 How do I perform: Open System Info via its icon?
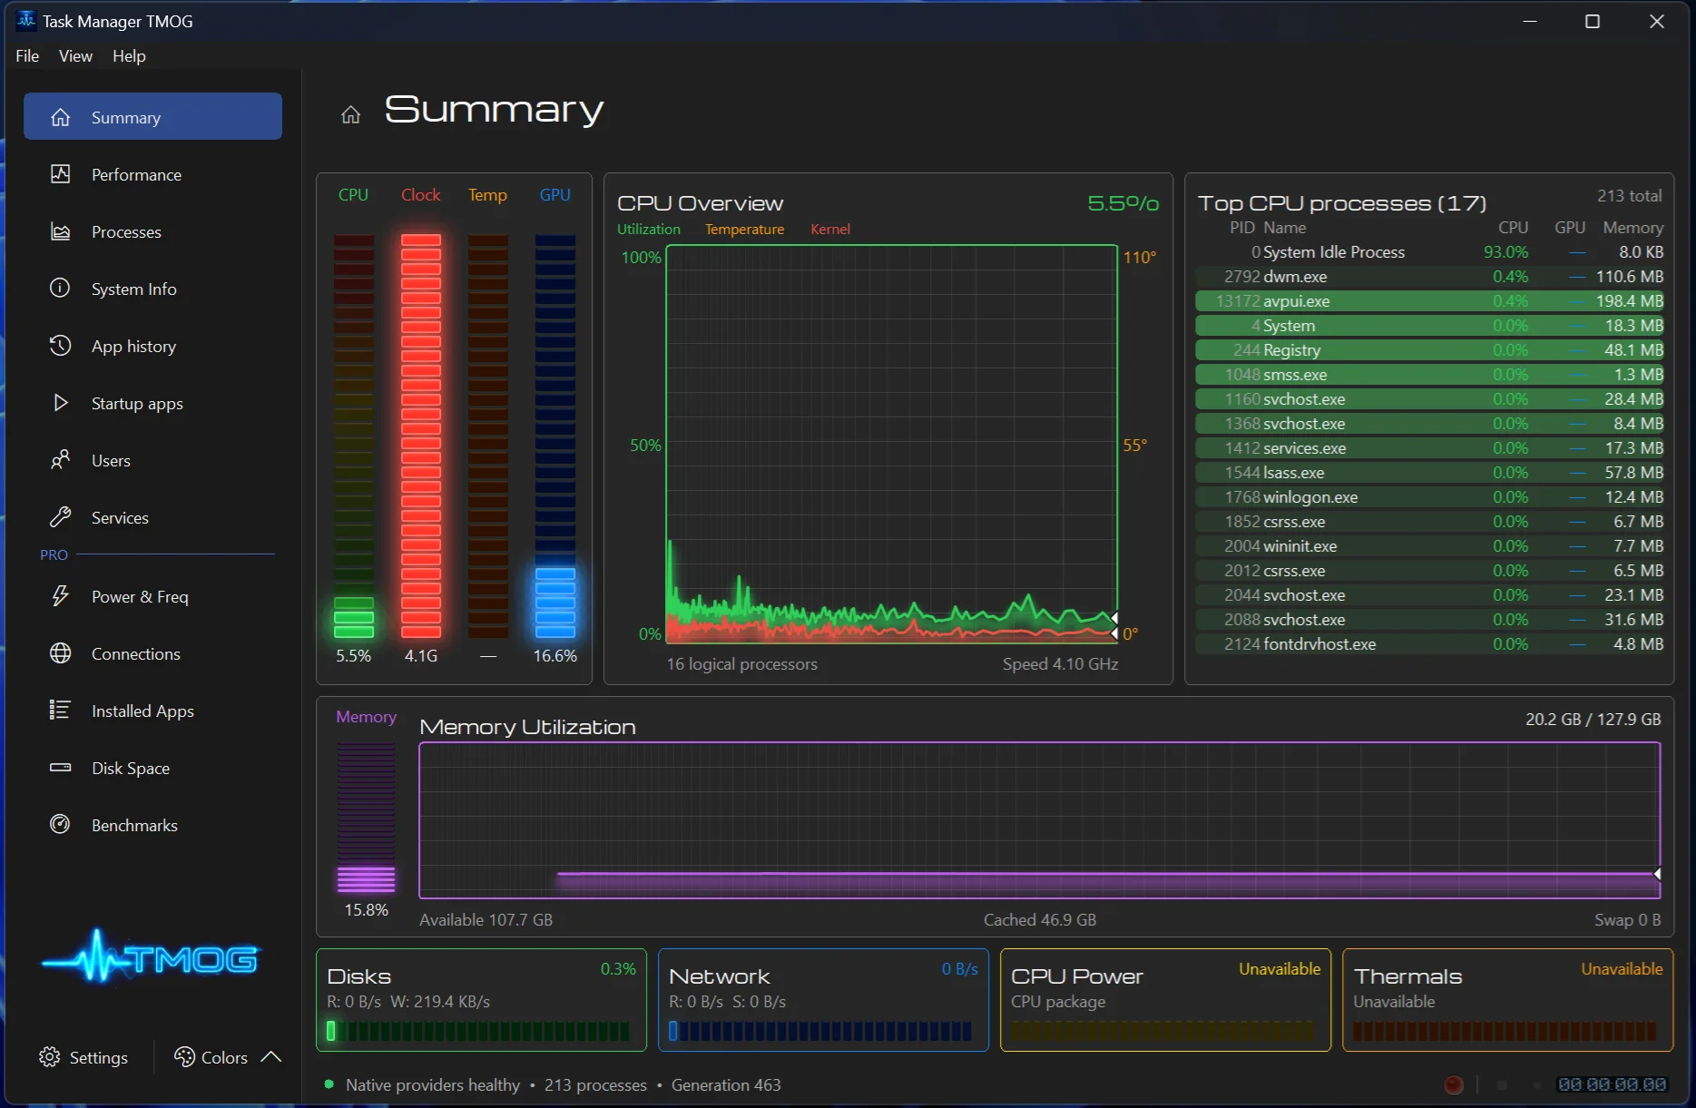coord(60,289)
